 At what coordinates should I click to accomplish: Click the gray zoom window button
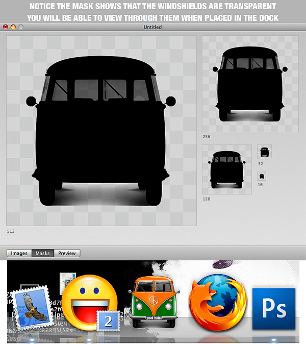point(21,27)
